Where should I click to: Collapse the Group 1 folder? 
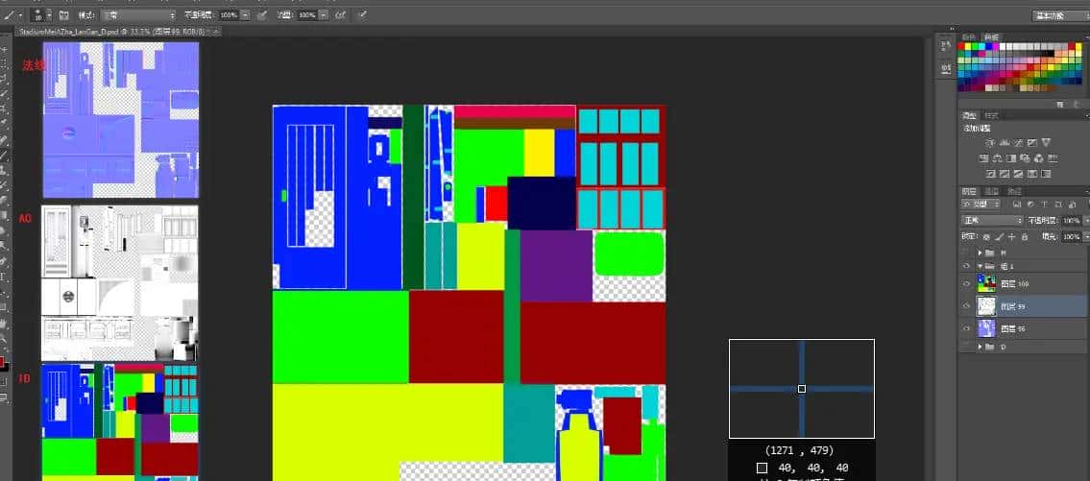tap(980, 266)
